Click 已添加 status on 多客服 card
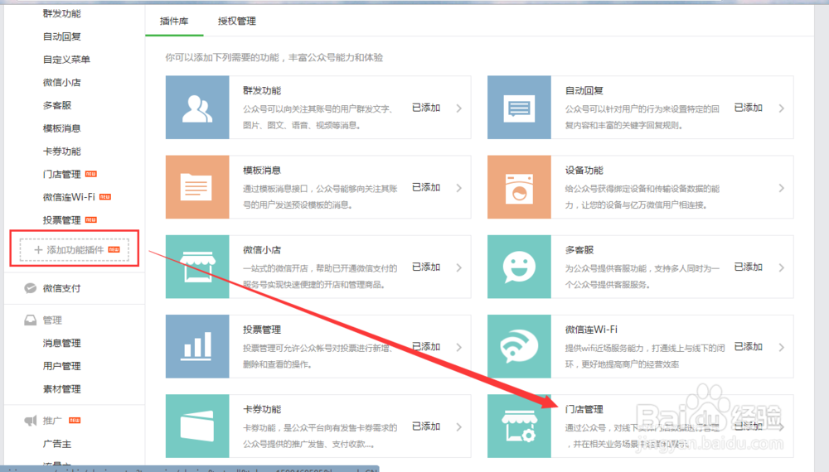The height and width of the screenshot is (472, 829). pyautogui.click(x=748, y=267)
